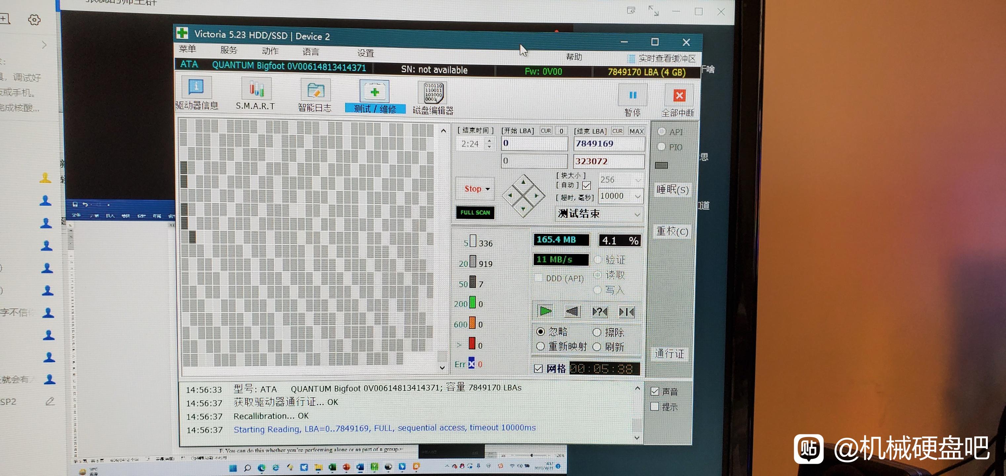Toggle the 自动 auto block size checkbox
This screenshot has width=1006, height=476.
pyautogui.click(x=586, y=185)
